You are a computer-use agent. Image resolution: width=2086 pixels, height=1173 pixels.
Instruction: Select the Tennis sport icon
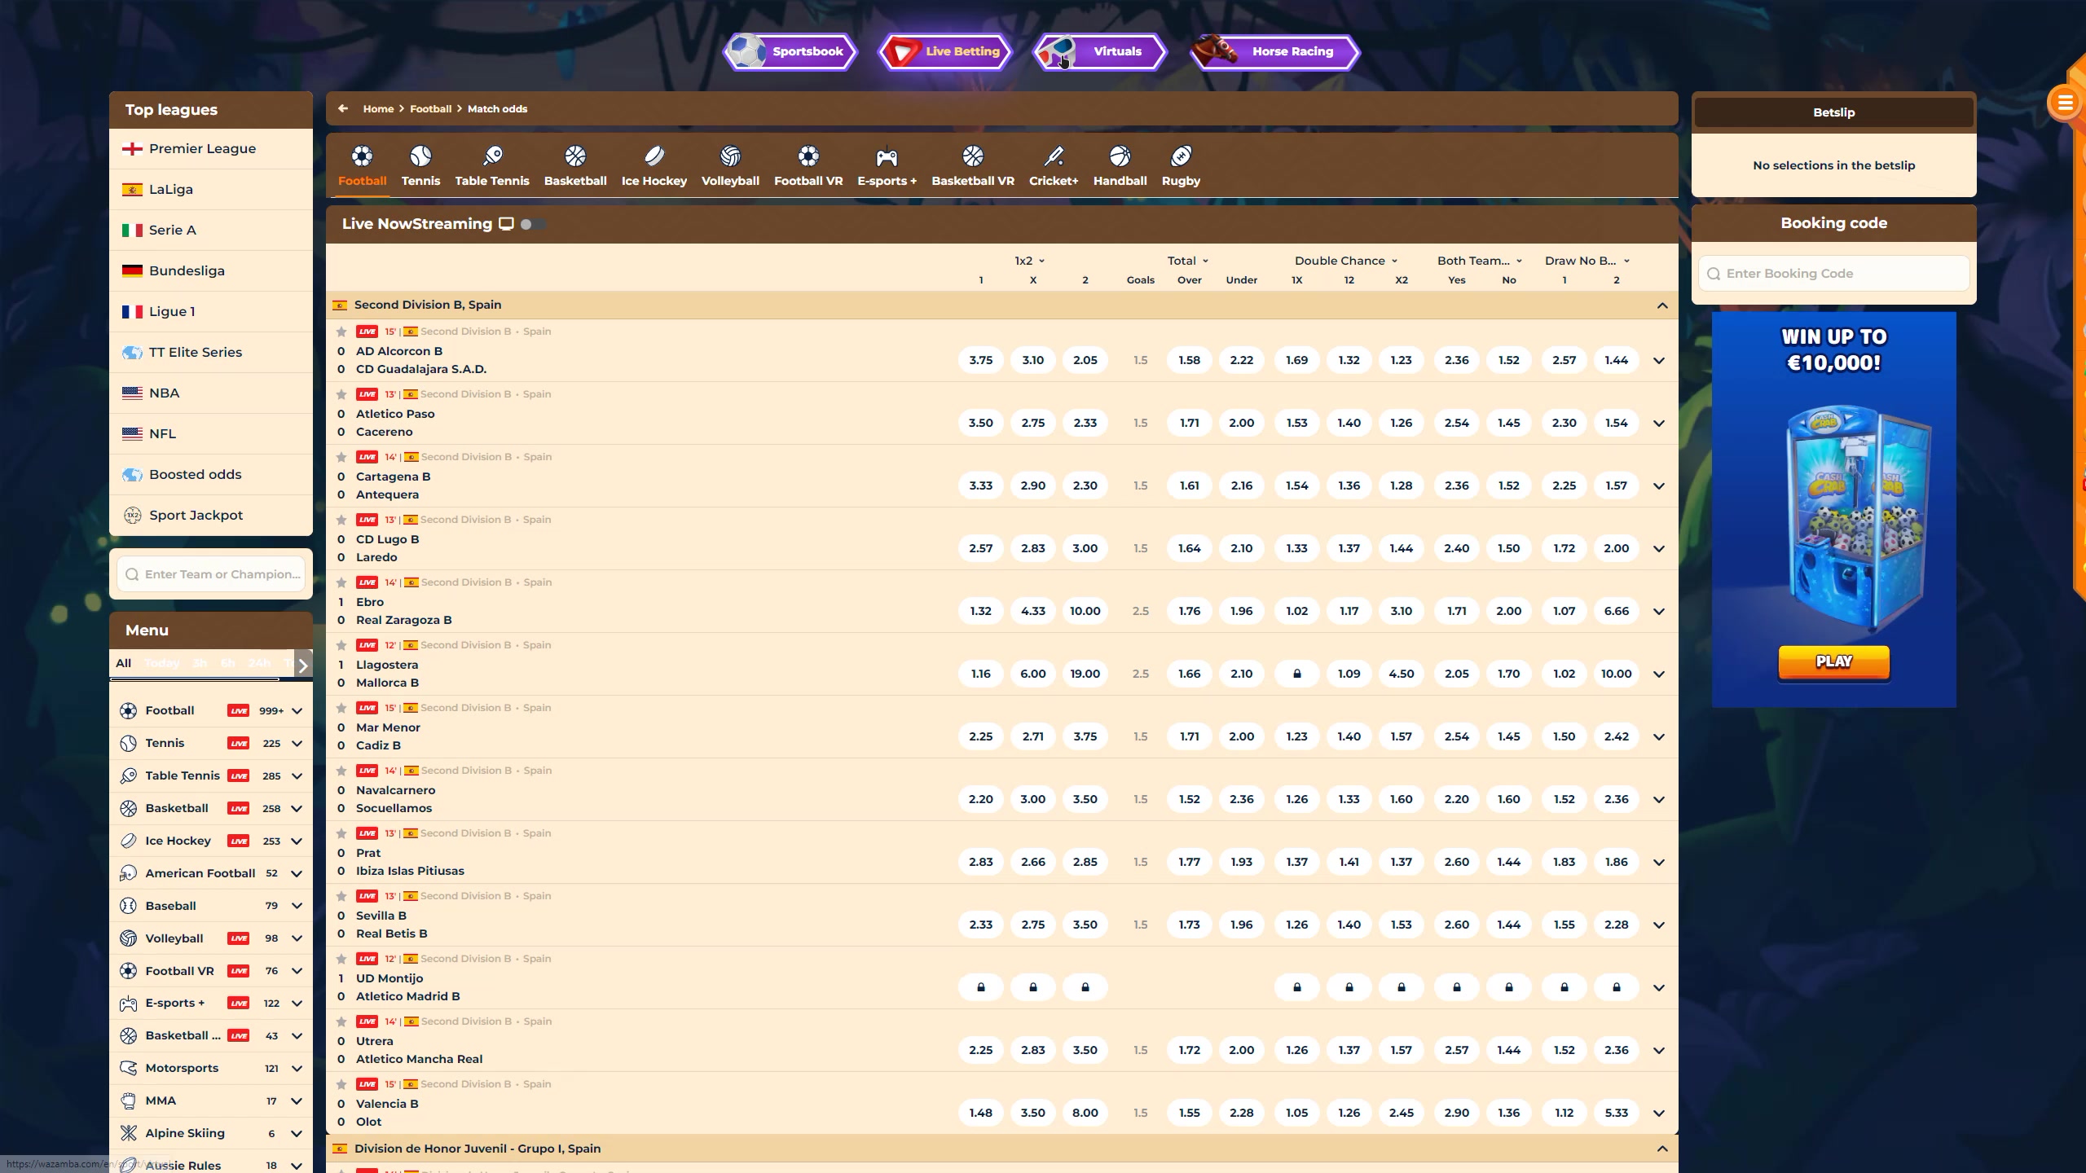420,156
